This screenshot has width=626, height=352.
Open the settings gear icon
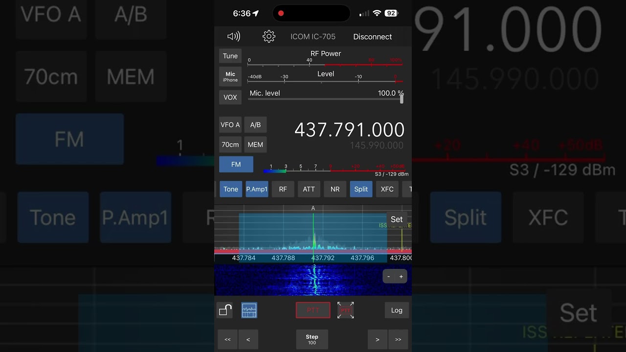[269, 36]
